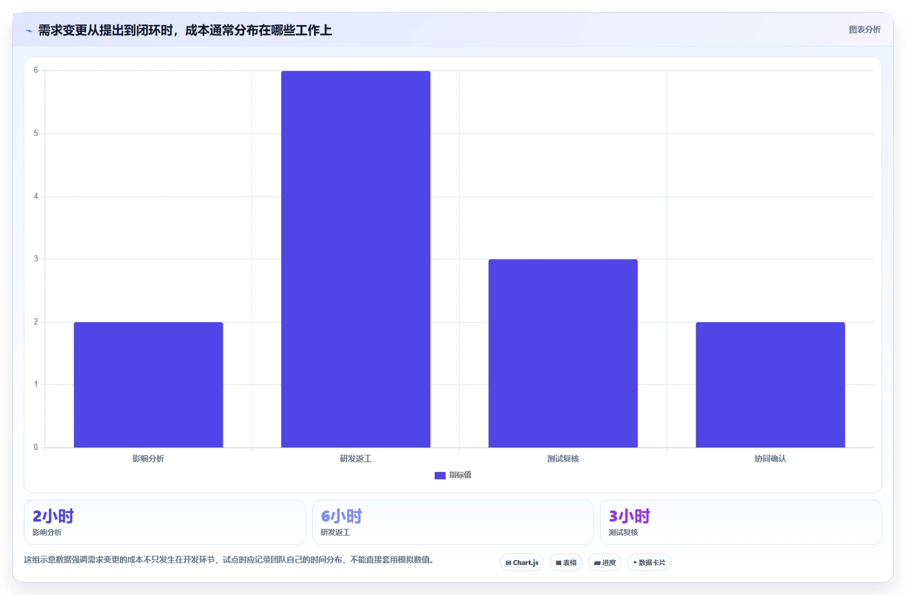Click the y-axis value 6

click(36, 70)
